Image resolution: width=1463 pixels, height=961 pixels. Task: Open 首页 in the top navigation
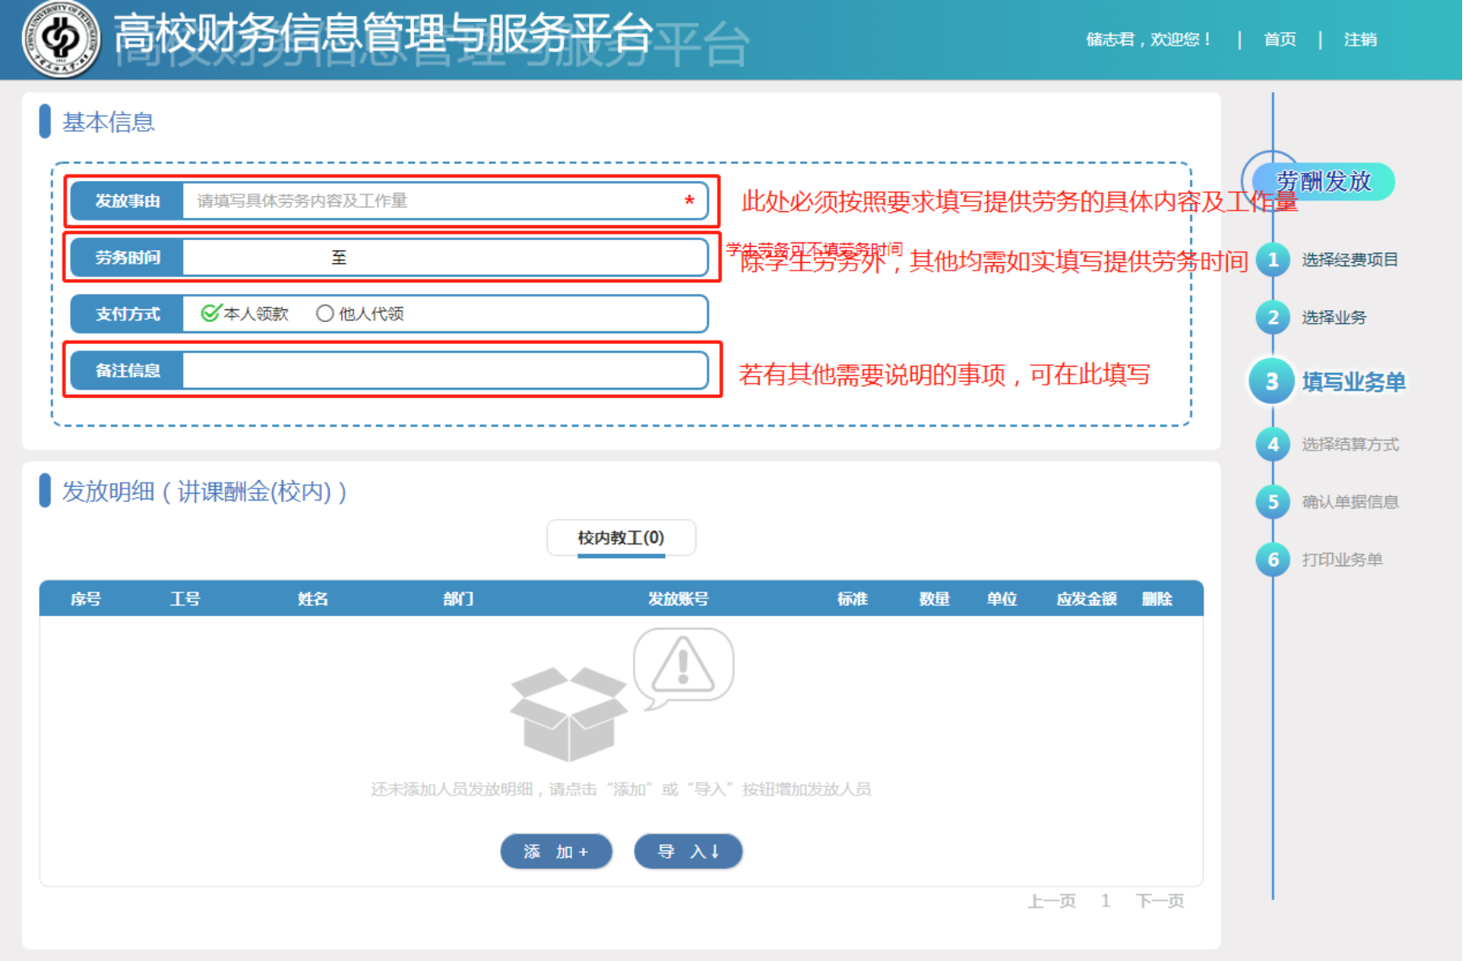(1279, 40)
